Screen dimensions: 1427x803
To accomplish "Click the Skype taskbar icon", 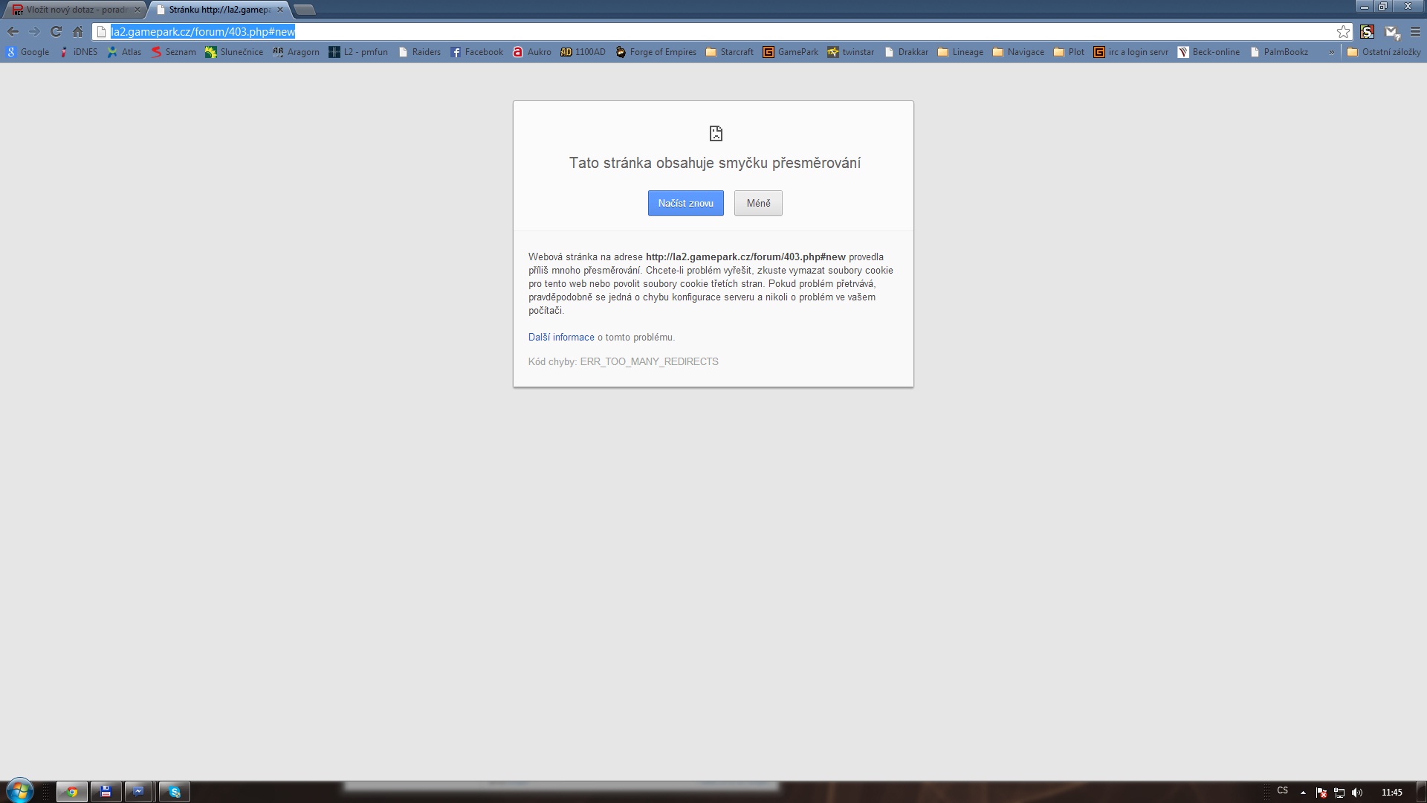I will (175, 792).
